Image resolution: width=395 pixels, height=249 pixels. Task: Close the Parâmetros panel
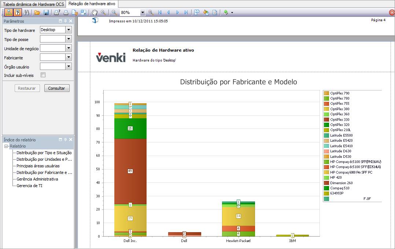(71, 21)
